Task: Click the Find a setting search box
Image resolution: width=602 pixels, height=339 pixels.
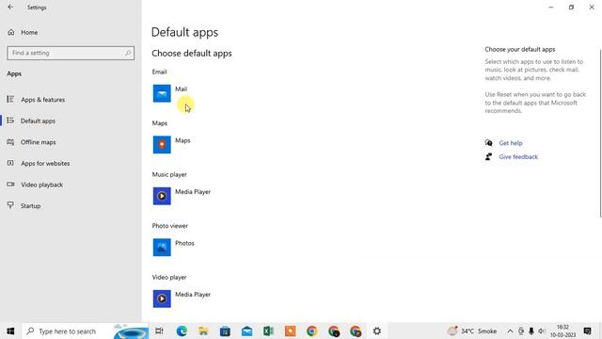Action: pos(71,53)
